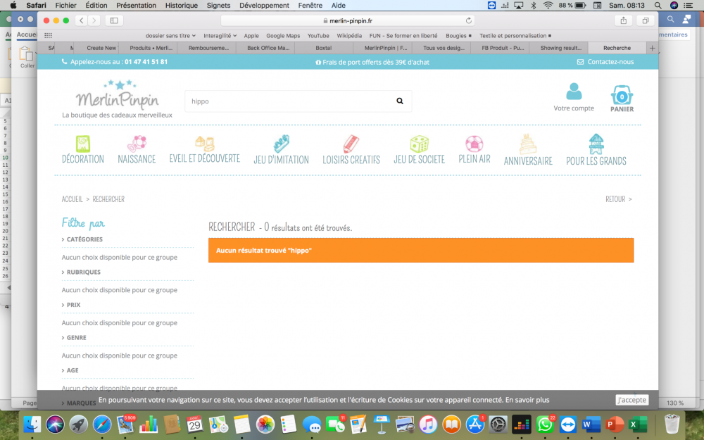This screenshot has width=704, height=440.
Task: Click Coller in the background Excel window
Action: point(27,58)
